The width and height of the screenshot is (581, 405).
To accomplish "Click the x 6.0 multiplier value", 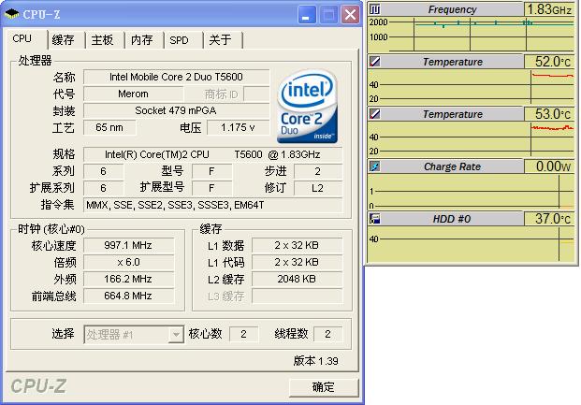I will pos(128,262).
